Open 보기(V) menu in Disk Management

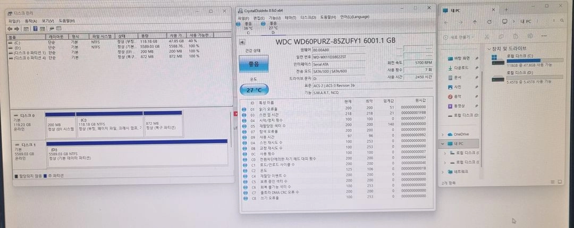[x=48, y=21]
